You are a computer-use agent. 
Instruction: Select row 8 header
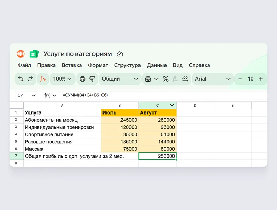pos(16,163)
